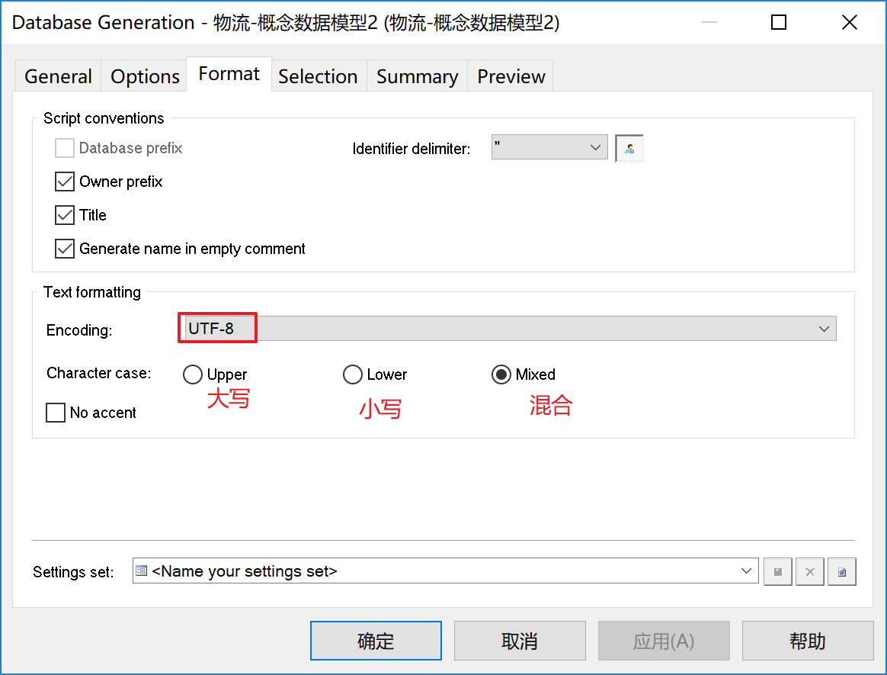This screenshot has width=887, height=675.
Task: Open the settings set manager icon
Action: click(842, 572)
